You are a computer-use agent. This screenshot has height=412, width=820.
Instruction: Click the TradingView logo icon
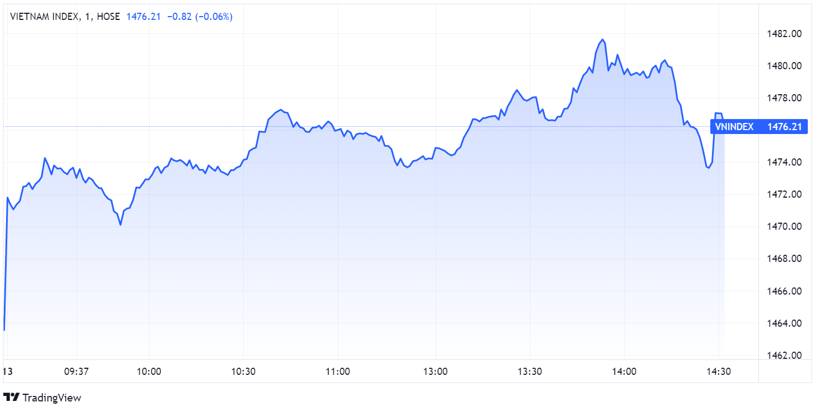pyautogui.click(x=12, y=397)
